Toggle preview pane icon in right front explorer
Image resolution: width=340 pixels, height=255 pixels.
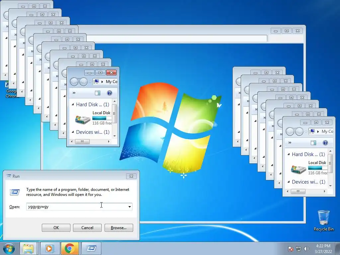point(313,143)
